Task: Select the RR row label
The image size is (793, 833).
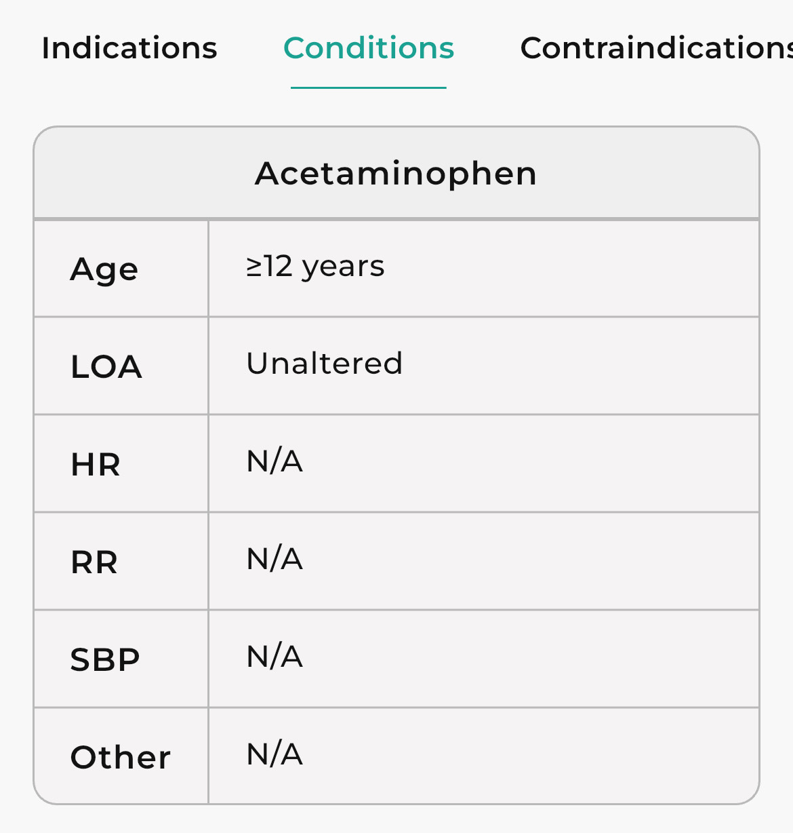Action: (x=94, y=562)
